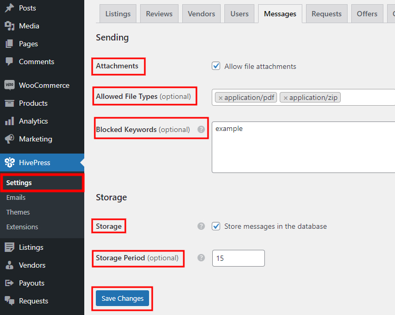Click the Marketing megaphone icon
This screenshot has width=395, height=315.
(x=9, y=139)
